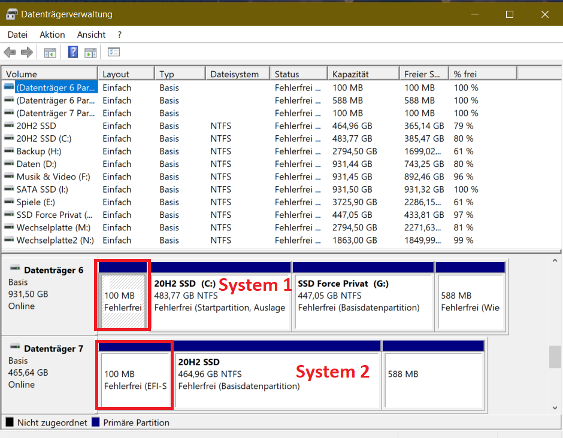The width and height of the screenshot is (563, 438).
Task: Click the 1863,00 GB capacity cell
Action: [x=355, y=241]
